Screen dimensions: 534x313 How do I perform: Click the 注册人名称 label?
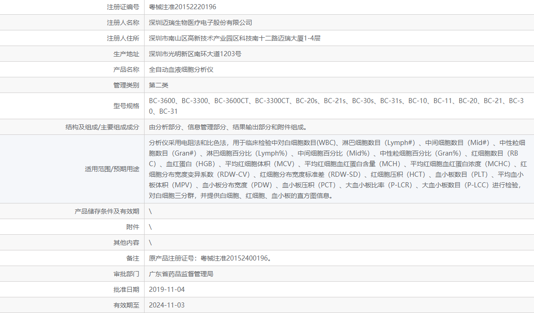[x=123, y=23]
